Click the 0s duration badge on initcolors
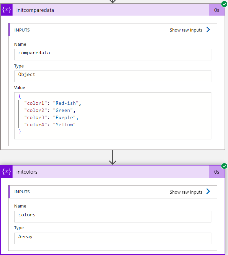This screenshot has width=228, height=255. point(216,172)
